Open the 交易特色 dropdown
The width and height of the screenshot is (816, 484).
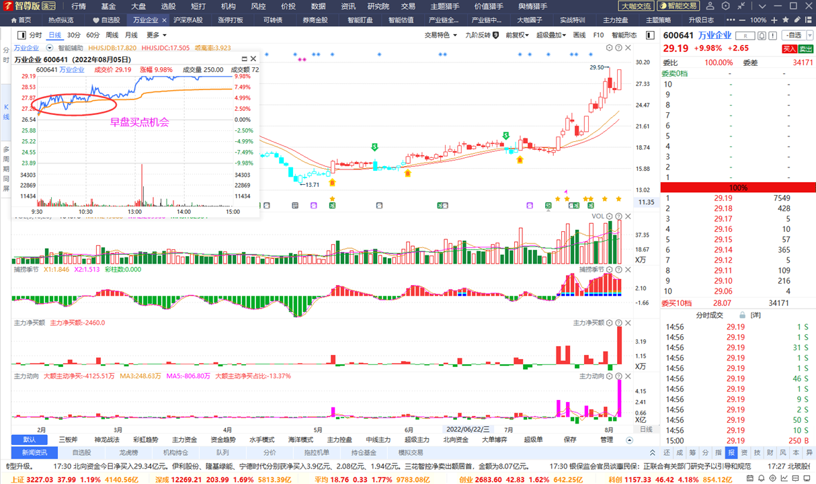441,35
